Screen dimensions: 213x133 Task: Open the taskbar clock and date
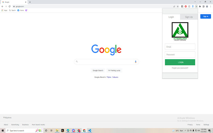pyautogui.click(x=203, y=131)
